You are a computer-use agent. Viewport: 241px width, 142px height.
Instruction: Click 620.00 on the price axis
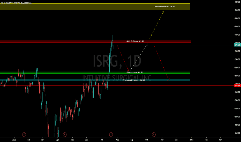coord(237,68)
